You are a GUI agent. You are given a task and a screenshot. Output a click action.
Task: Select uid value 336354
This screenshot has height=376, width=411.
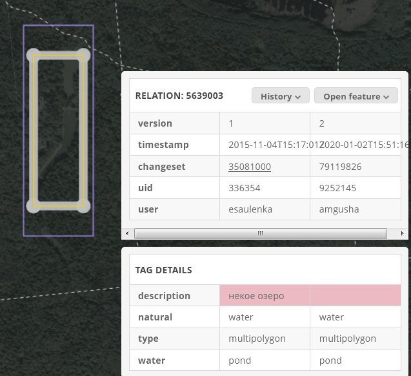pyautogui.click(x=245, y=188)
